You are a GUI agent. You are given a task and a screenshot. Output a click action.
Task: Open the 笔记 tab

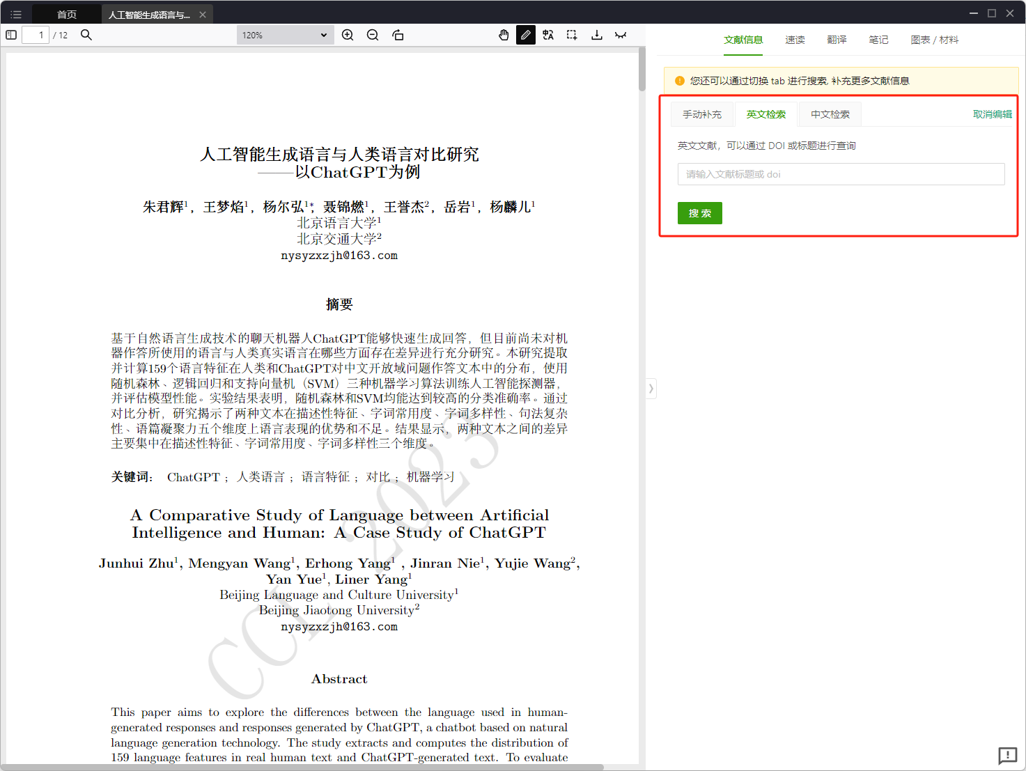point(878,40)
